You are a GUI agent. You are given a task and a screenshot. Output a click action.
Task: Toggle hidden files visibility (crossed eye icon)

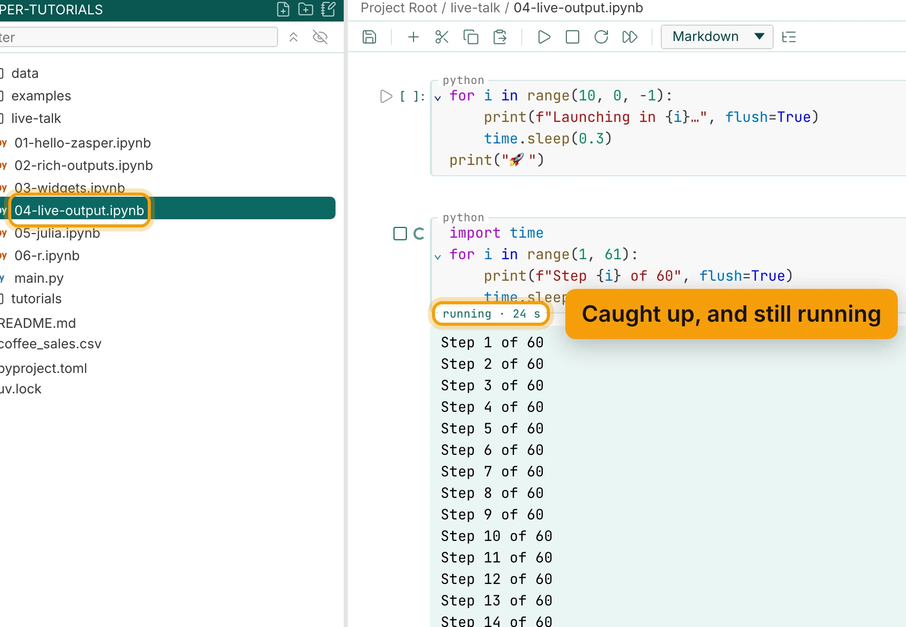tap(320, 37)
